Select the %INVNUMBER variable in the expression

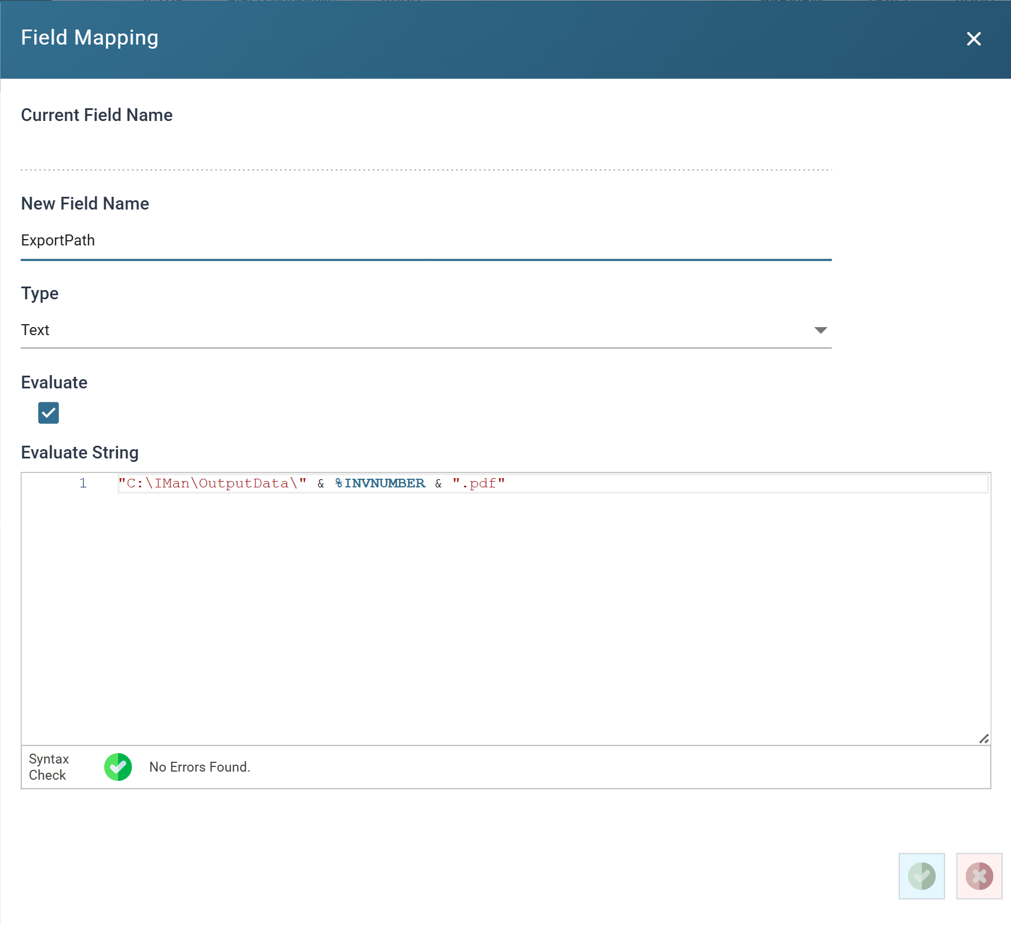tap(380, 483)
